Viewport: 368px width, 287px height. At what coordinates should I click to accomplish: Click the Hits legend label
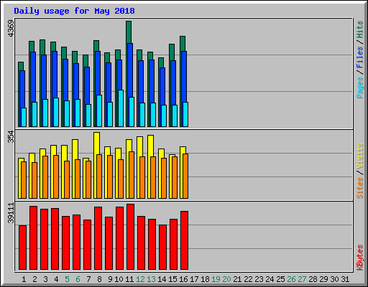[x=360, y=29]
